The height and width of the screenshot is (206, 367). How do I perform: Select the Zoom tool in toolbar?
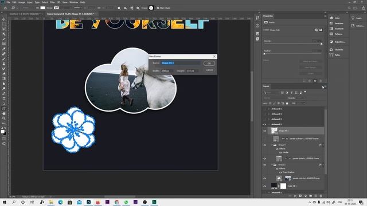tap(4, 118)
